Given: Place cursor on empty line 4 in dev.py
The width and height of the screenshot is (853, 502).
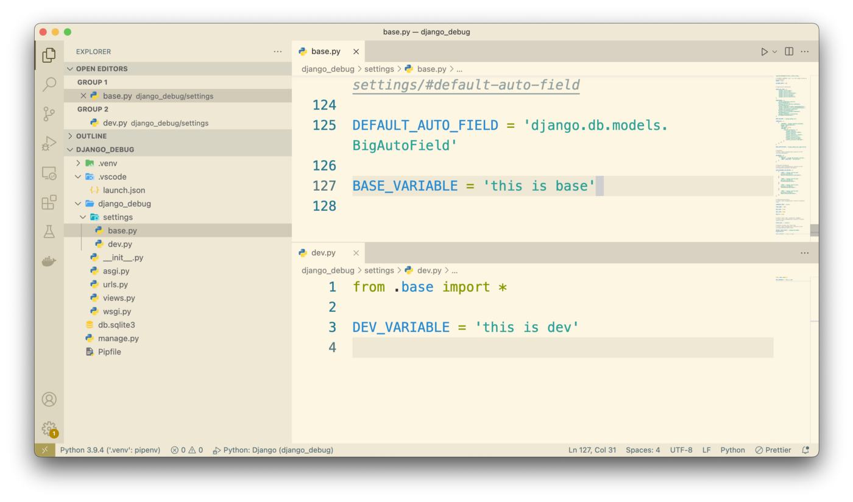Looking at the screenshot, I should pos(562,347).
